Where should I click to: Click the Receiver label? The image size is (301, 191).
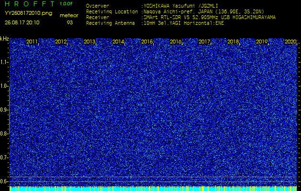point(98,18)
